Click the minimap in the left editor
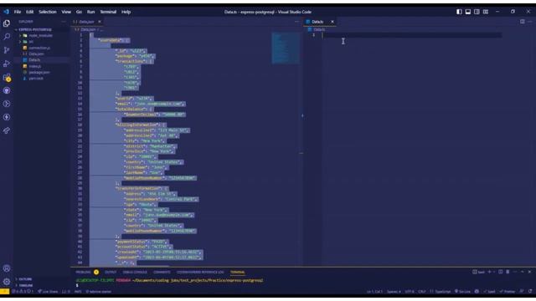This screenshot has width=536, height=301. click(286, 48)
